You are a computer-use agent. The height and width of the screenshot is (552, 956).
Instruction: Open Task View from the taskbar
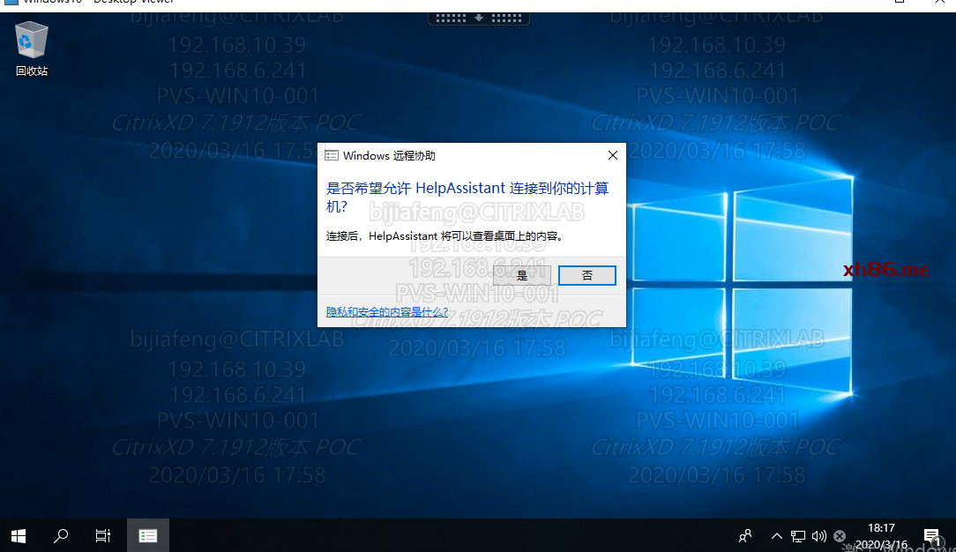coord(103,535)
